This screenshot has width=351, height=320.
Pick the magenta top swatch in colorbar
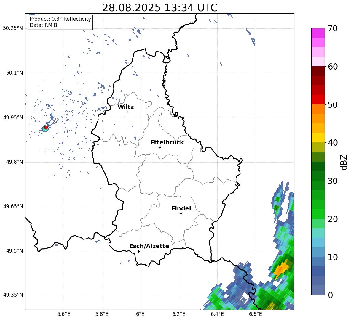coord(318,33)
